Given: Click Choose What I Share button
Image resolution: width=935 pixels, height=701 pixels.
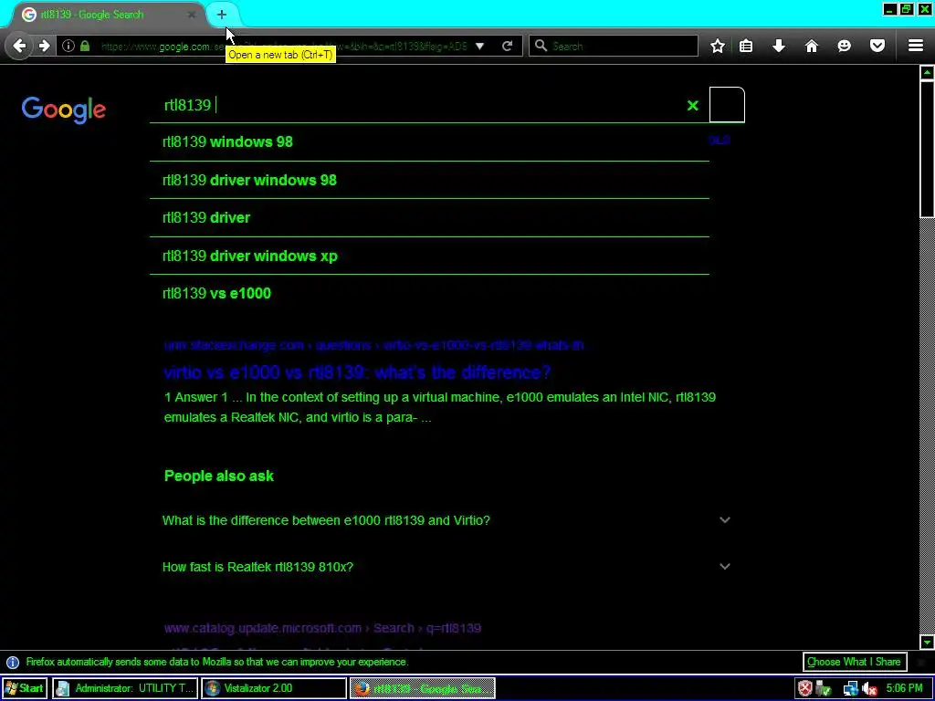Looking at the screenshot, I should 854,662.
